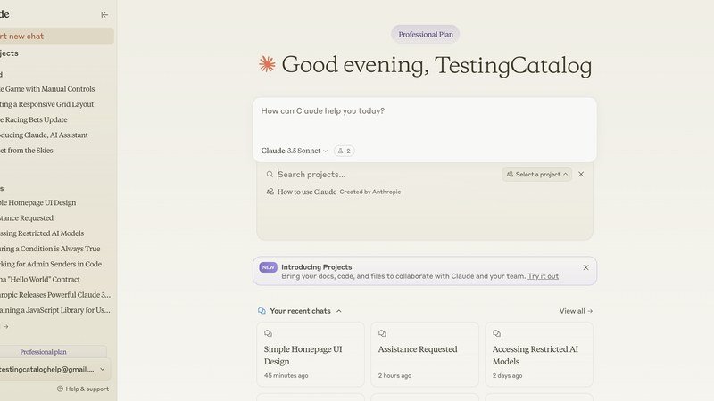Click the search magnifier icon in projects
The image size is (714, 401).
coord(270,174)
